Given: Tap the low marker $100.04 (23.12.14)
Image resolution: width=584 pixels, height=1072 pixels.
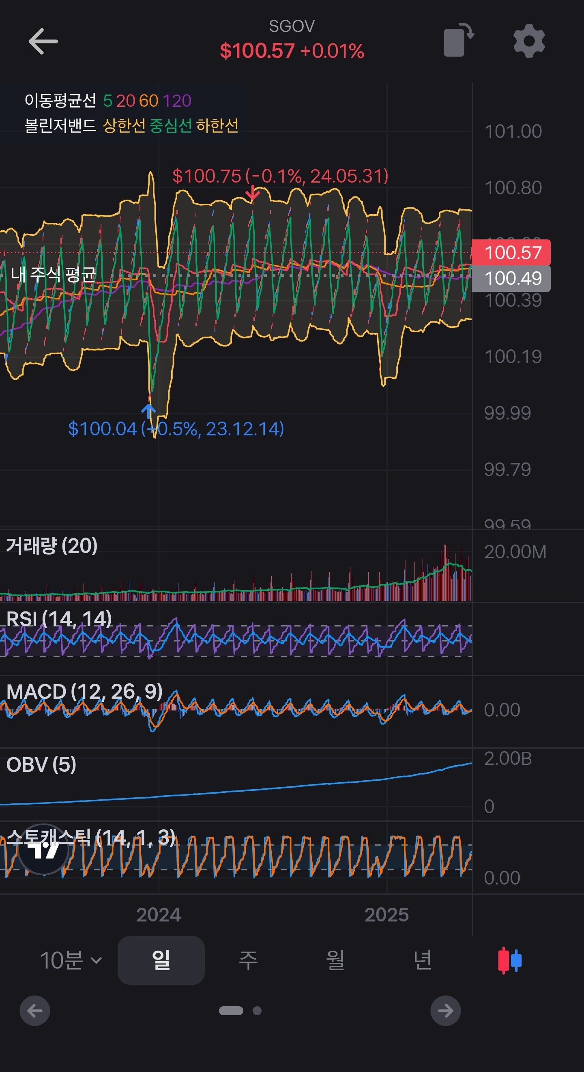Looking at the screenshot, I should tap(176, 429).
